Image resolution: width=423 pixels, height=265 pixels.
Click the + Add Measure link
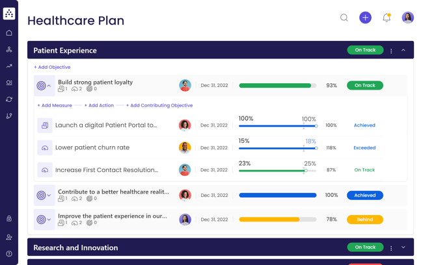click(55, 105)
